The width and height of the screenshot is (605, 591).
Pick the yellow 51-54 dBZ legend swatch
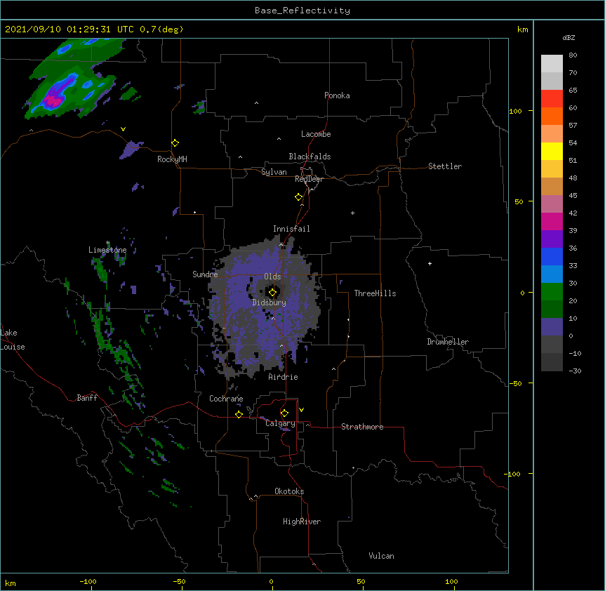click(552, 151)
